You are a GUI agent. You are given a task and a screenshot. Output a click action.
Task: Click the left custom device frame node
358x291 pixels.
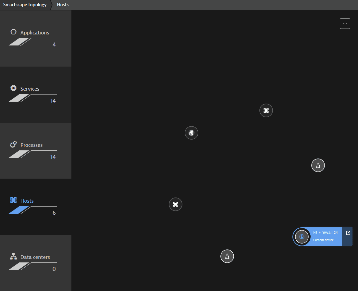(176, 204)
